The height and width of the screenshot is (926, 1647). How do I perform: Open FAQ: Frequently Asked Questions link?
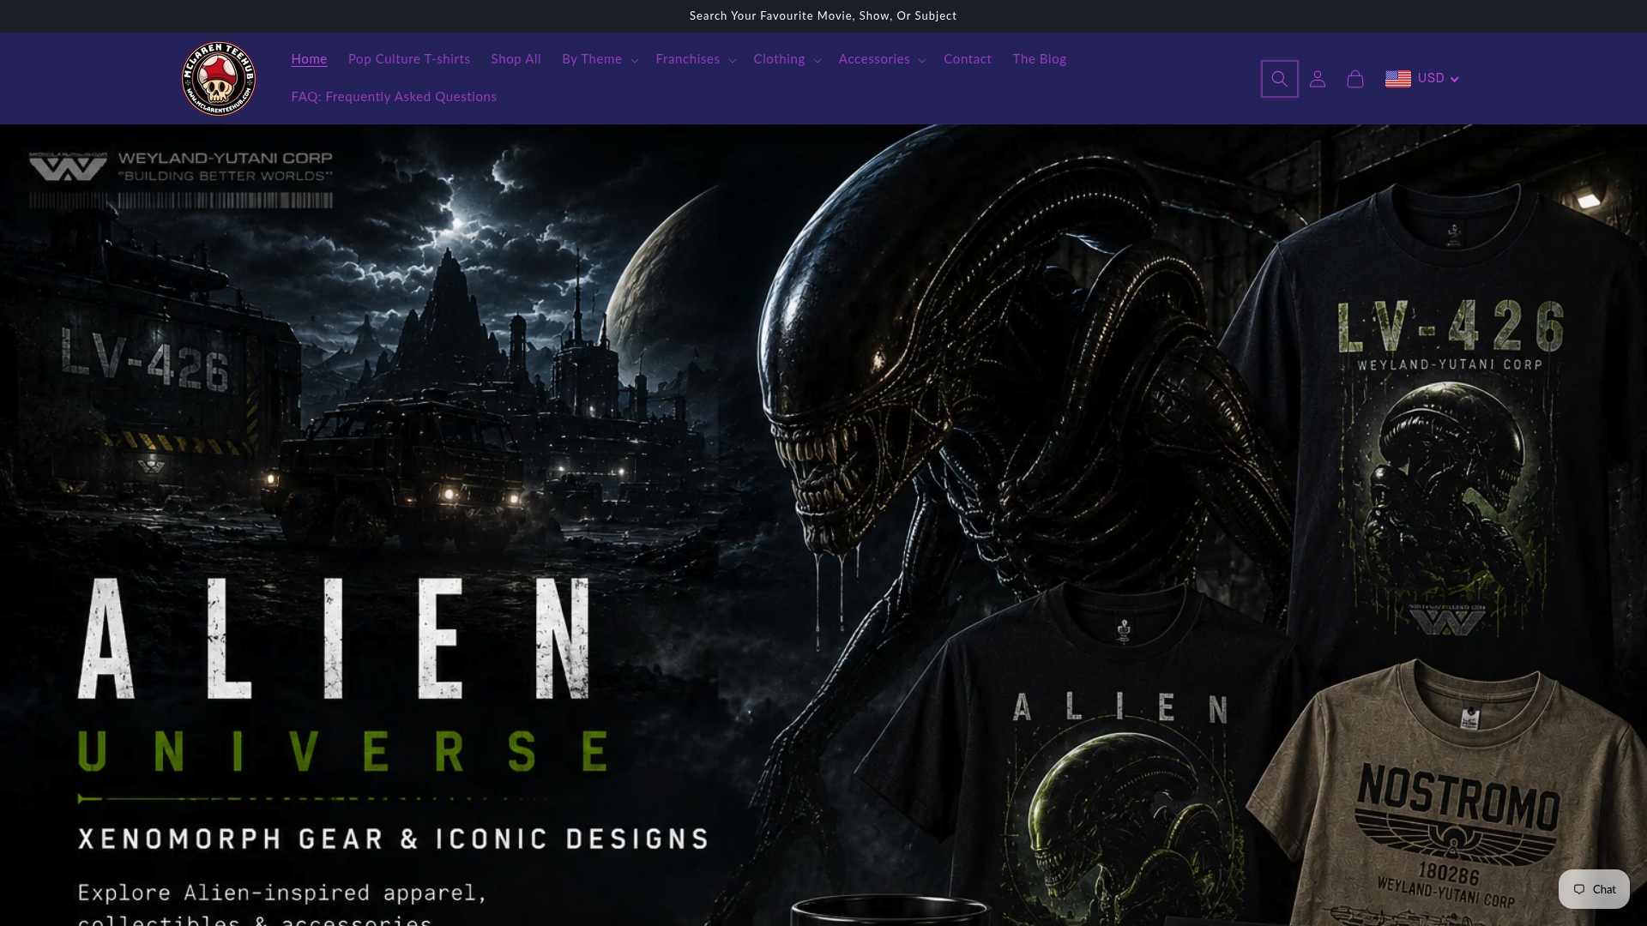point(394,97)
